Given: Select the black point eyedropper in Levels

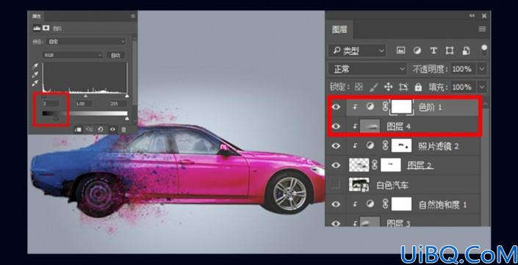Looking at the screenshot, I should coord(35,66).
